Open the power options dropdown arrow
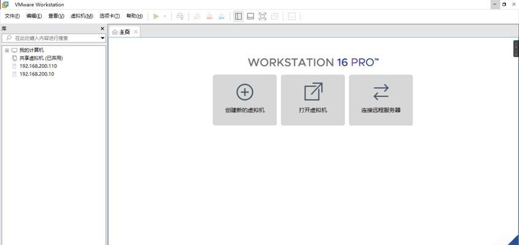 coord(165,16)
